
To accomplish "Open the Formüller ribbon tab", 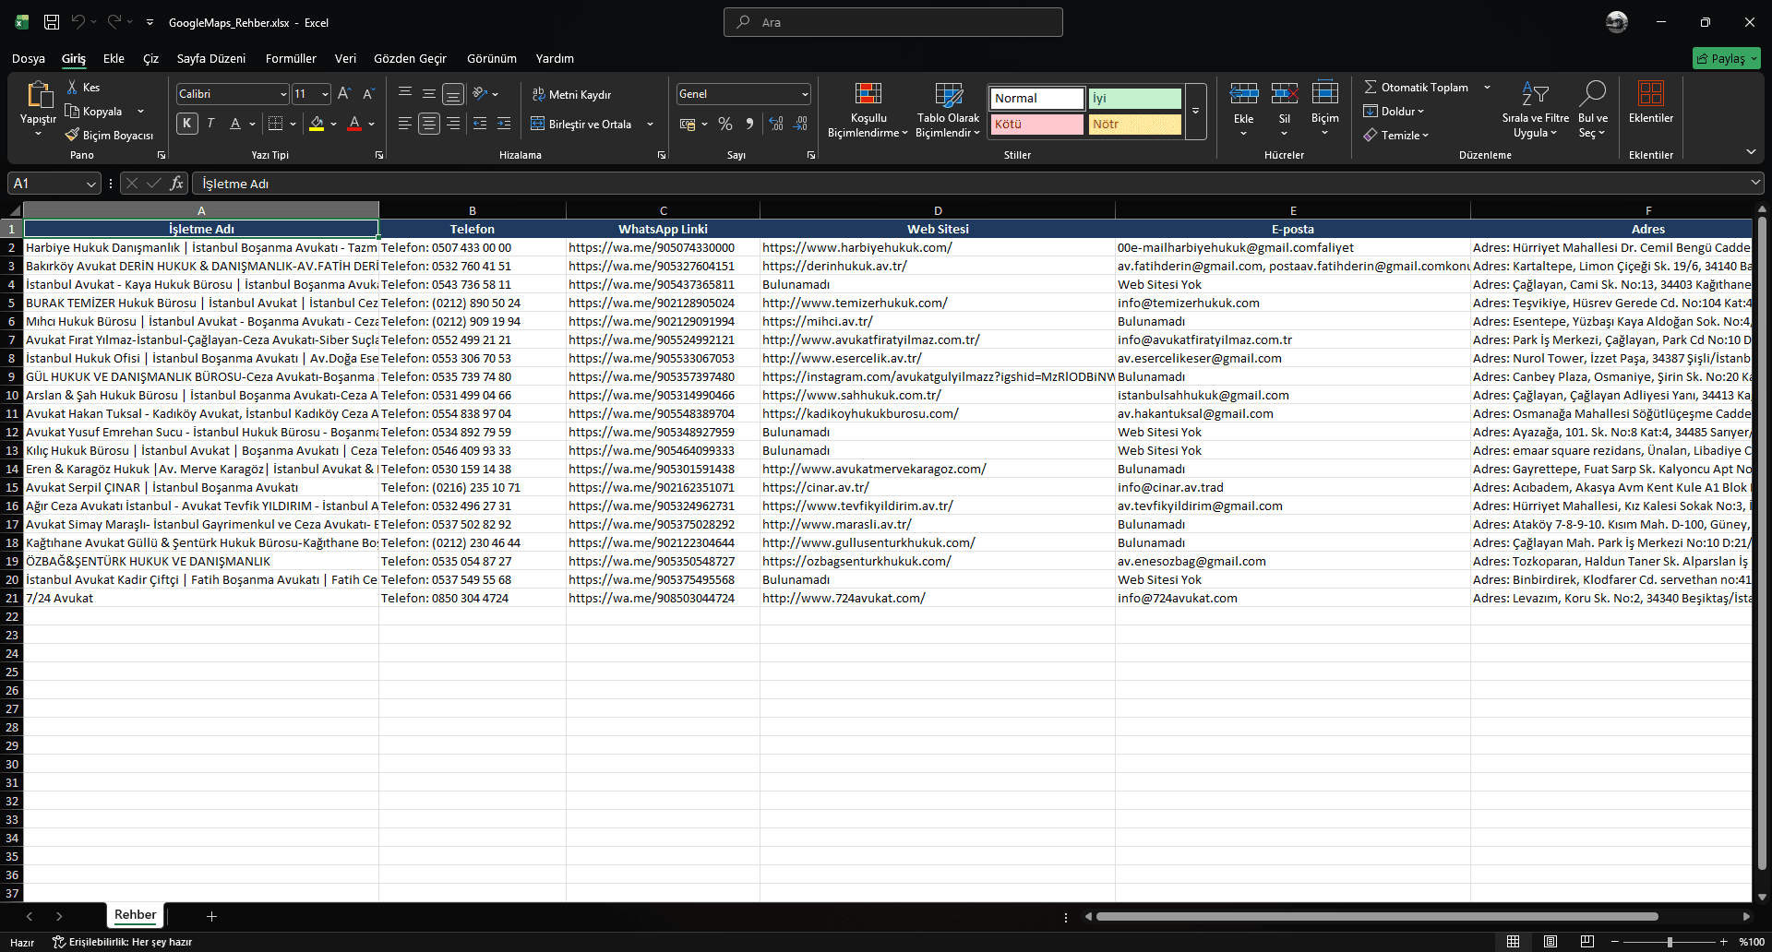I will [291, 58].
